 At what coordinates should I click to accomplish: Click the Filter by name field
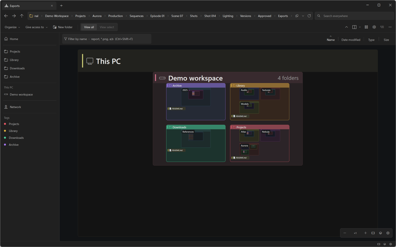point(107,39)
